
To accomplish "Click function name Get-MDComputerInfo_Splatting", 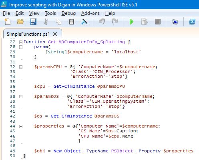I will coord(86,42).
